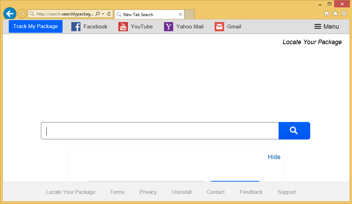Open the browser tools gear icon
The height and width of the screenshot is (204, 352).
344,14
